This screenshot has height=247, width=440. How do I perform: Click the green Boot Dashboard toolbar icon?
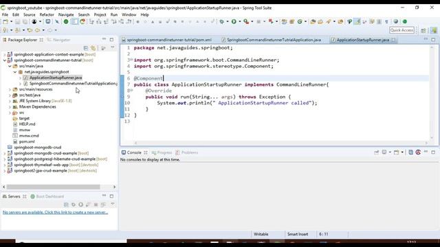(x=66, y=21)
